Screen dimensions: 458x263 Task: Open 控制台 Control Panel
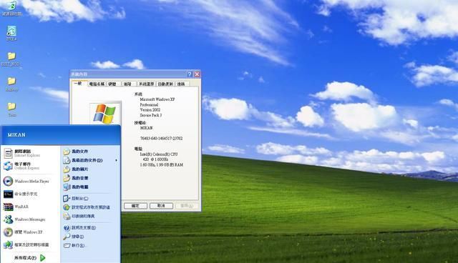coord(76,199)
